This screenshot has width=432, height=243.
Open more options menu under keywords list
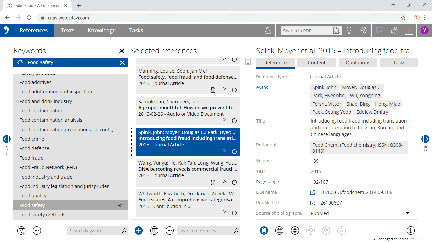pos(37,231)
